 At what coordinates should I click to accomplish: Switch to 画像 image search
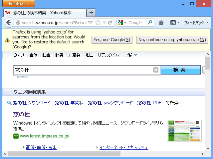(33, 55)
